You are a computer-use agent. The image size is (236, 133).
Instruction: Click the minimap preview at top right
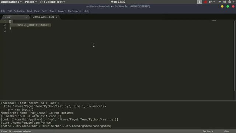(214, 21)
